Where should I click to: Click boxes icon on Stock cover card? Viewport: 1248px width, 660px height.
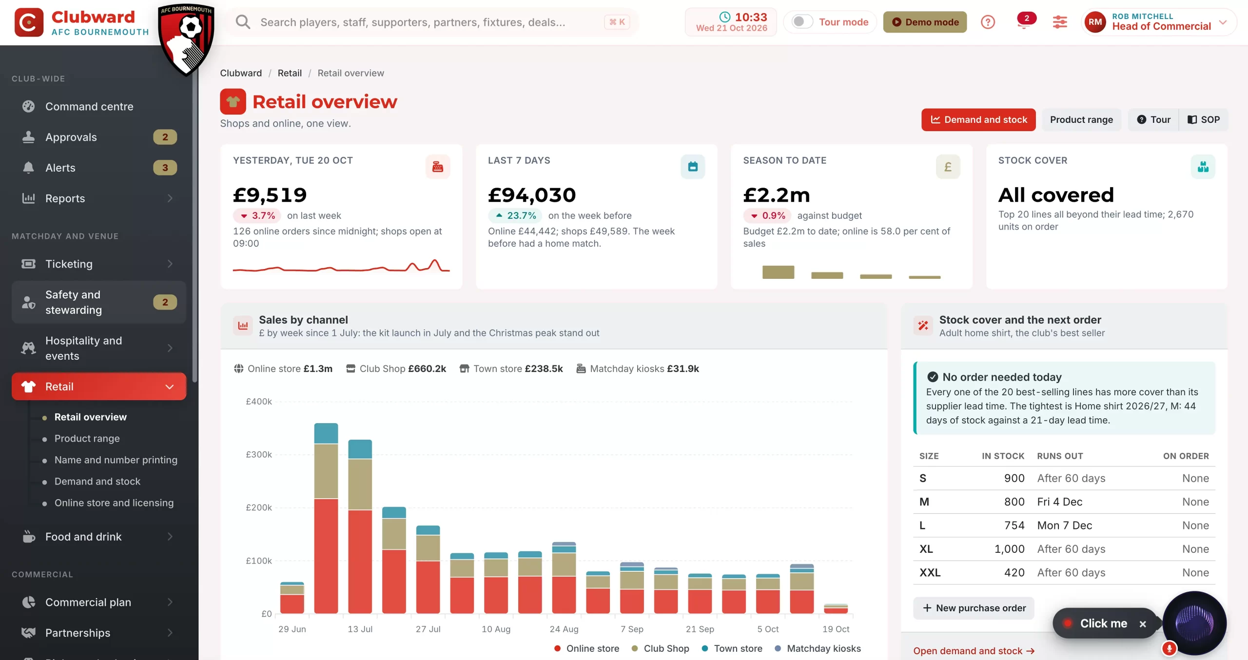coord(1203,167)
